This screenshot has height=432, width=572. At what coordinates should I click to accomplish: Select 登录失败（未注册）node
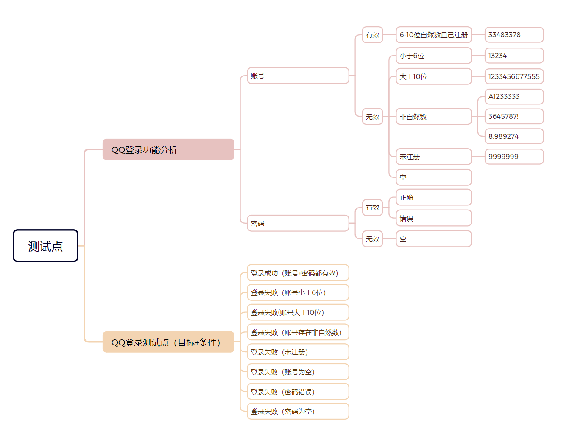coord(298,352)
